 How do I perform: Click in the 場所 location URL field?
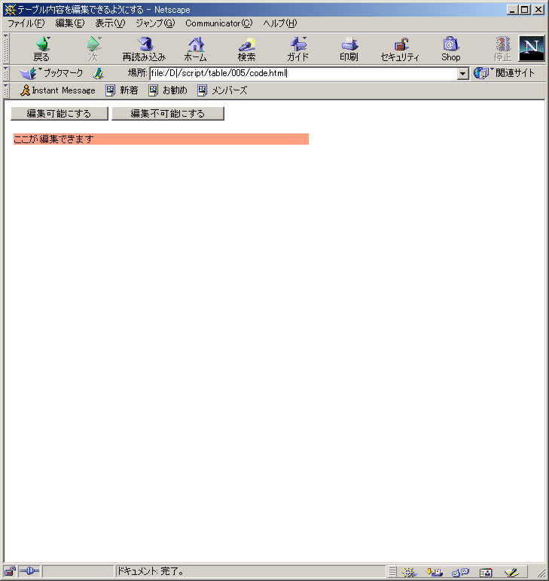pyautogui.click(x=303, y=73)
